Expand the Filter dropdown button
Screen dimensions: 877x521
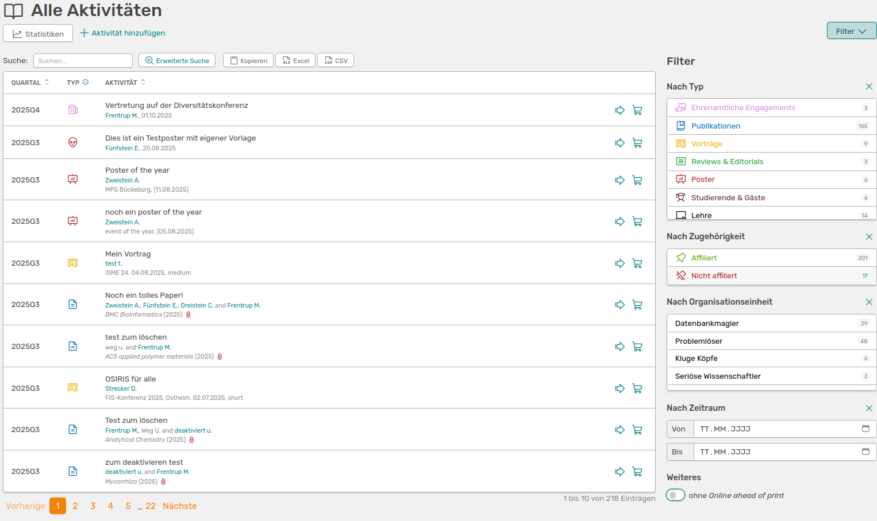(851, 31)
